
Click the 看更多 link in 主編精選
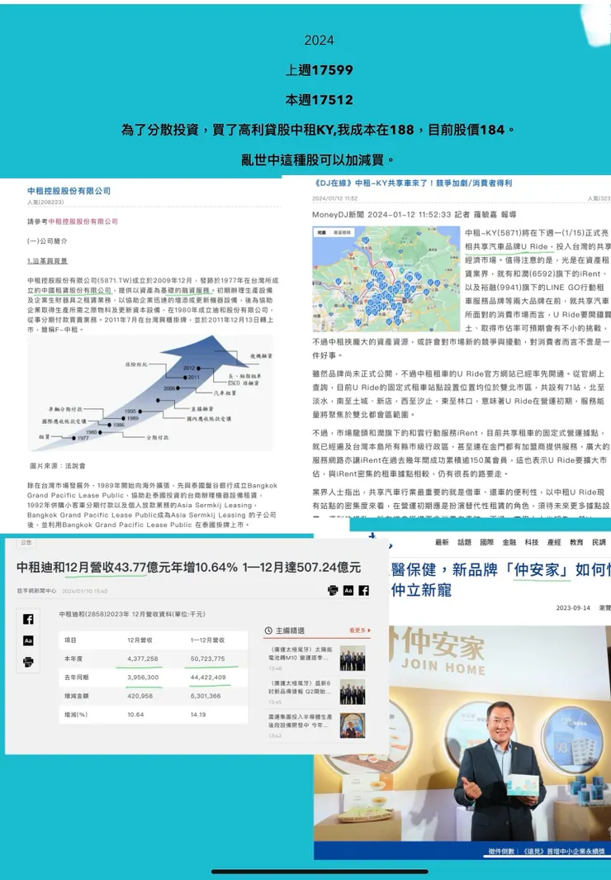point(359,630)
